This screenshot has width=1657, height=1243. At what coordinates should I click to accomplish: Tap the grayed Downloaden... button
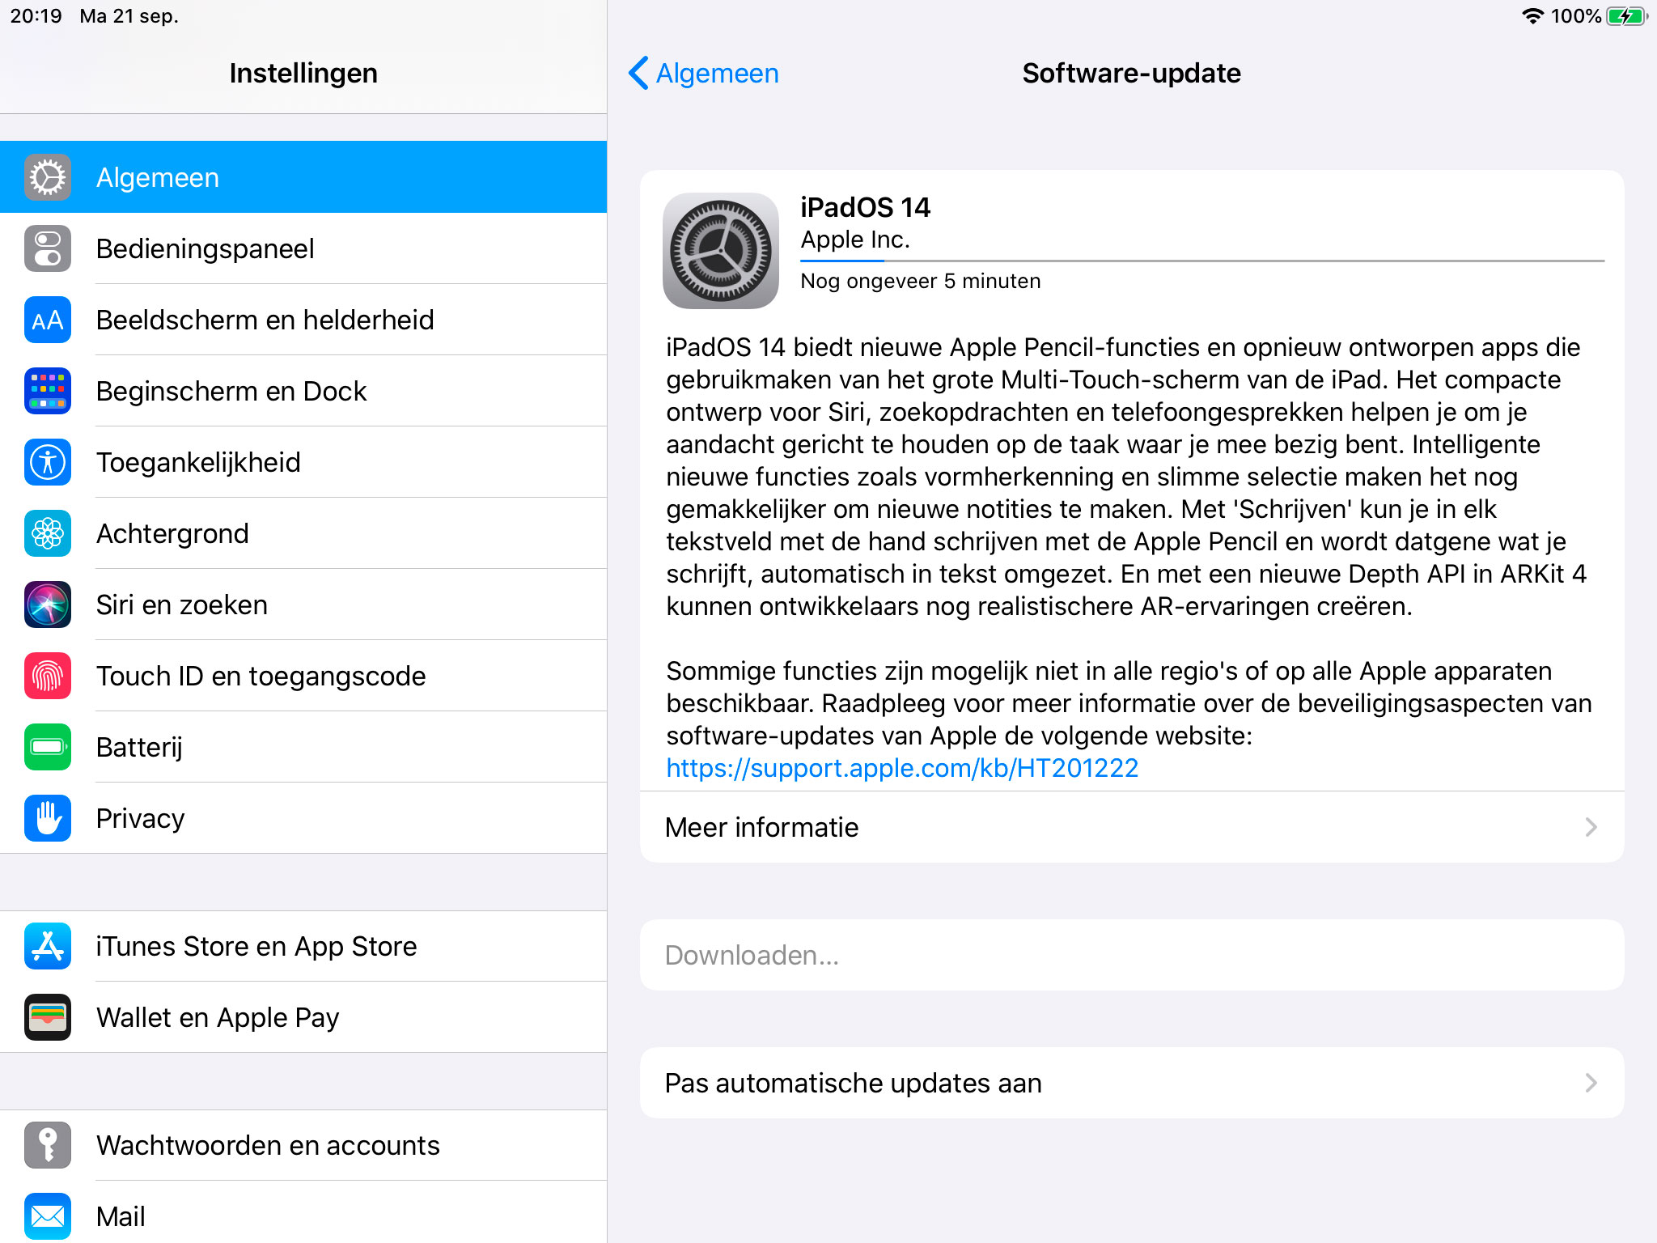(1132, 955)
